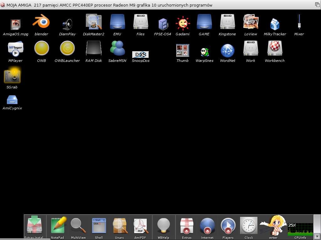Click the dock's bottom-right arrow gadget
This screenshot has width=321, height=240.
coord(317,237)
